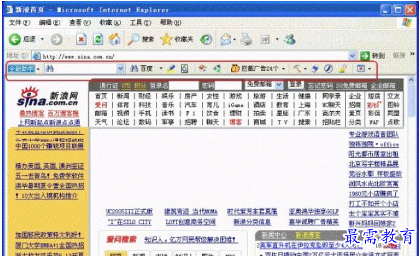
Task: Open the Back button history dropdown arrow
Action: pyautogui.click(x=42, y=39)
